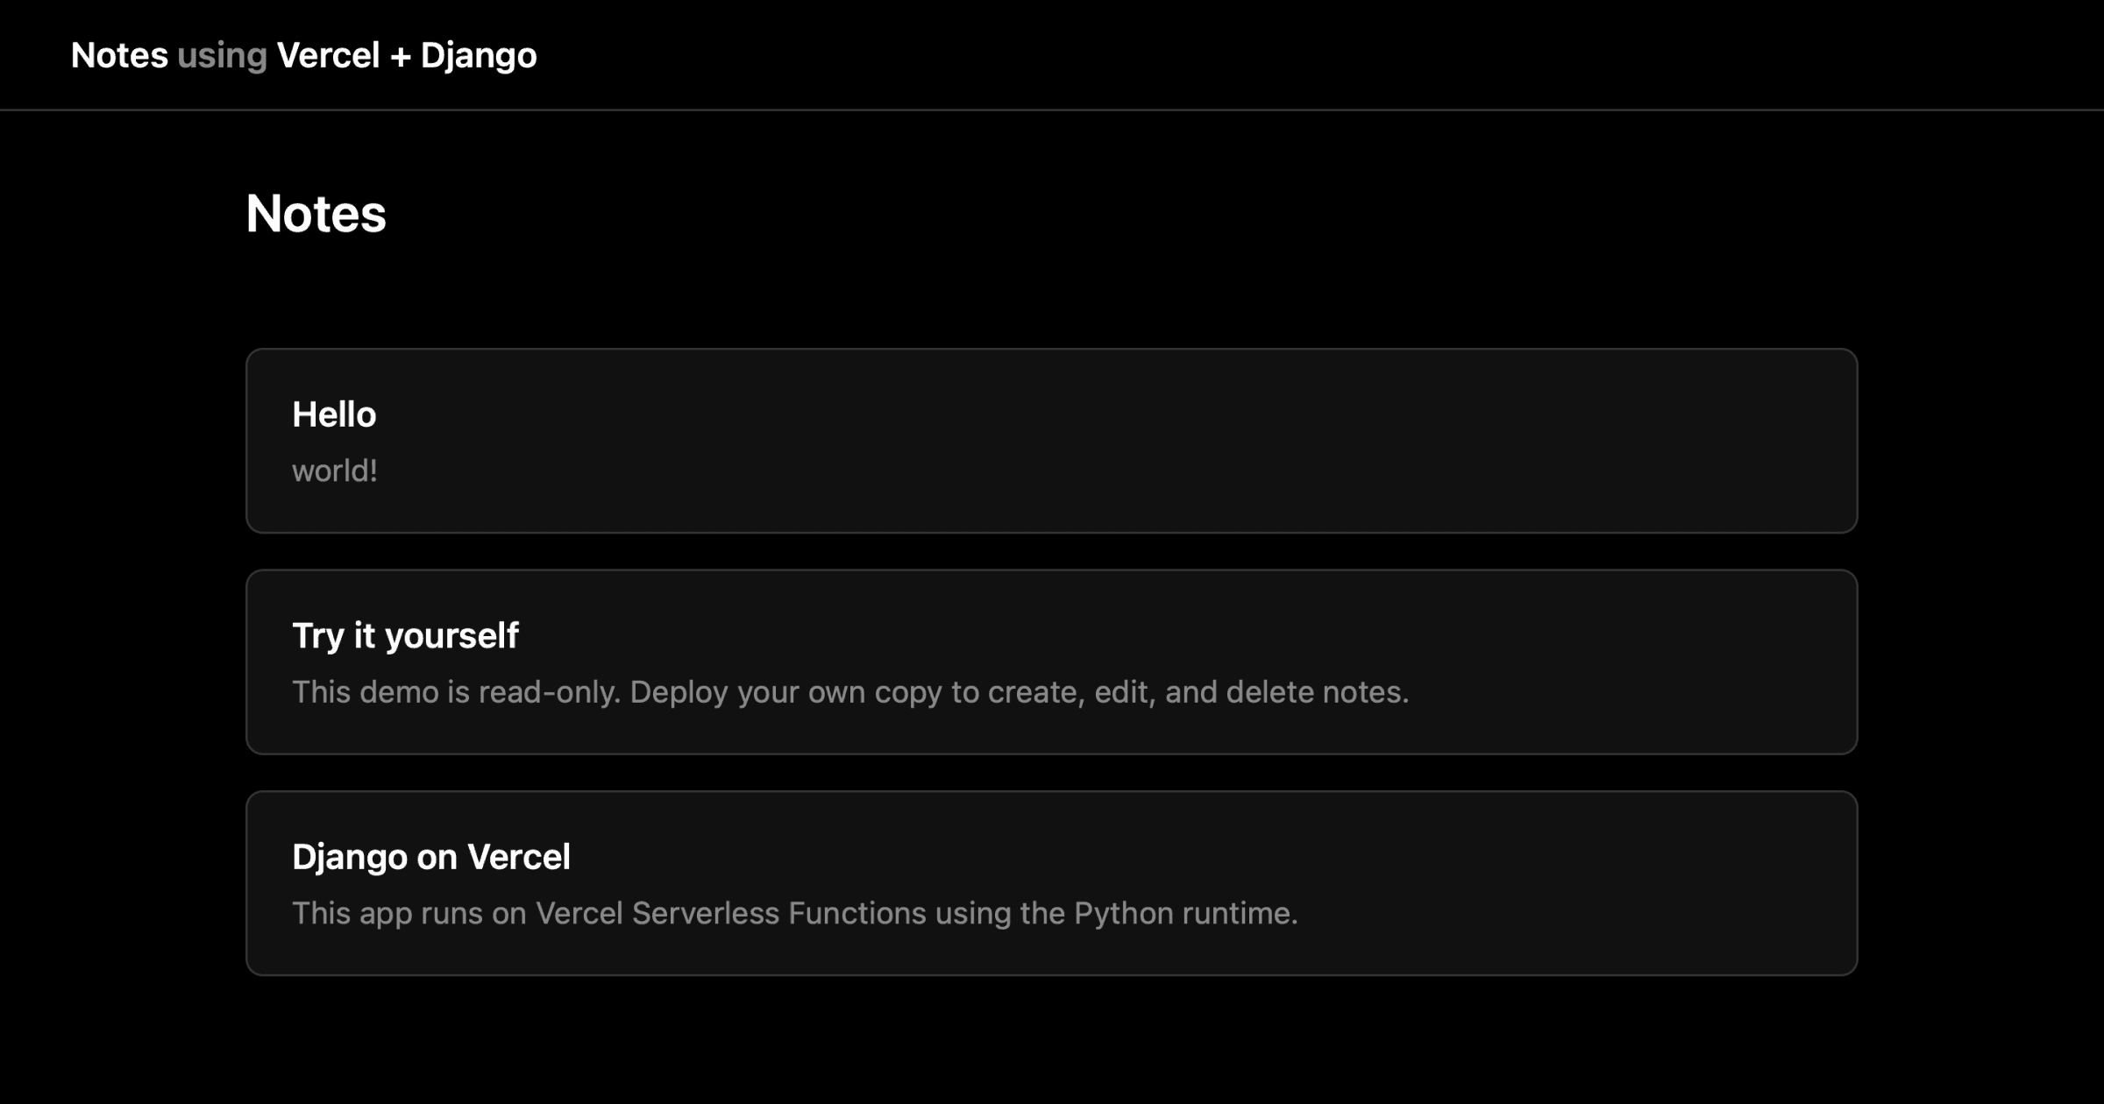
Task: Select the Try it yourself note card
Action: pos(1052,662)
